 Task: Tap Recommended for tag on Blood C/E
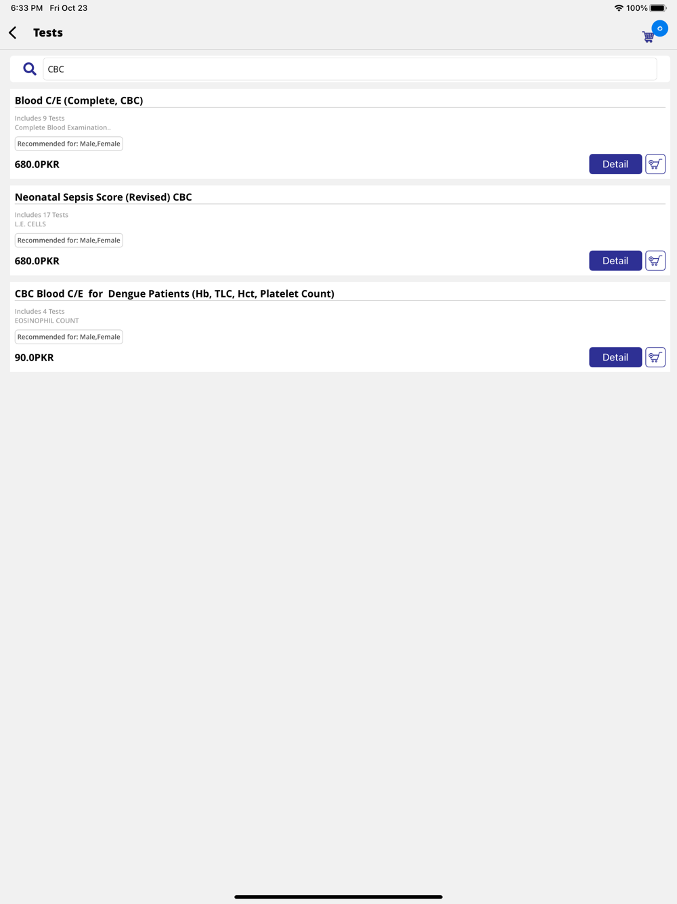point(68,144)
